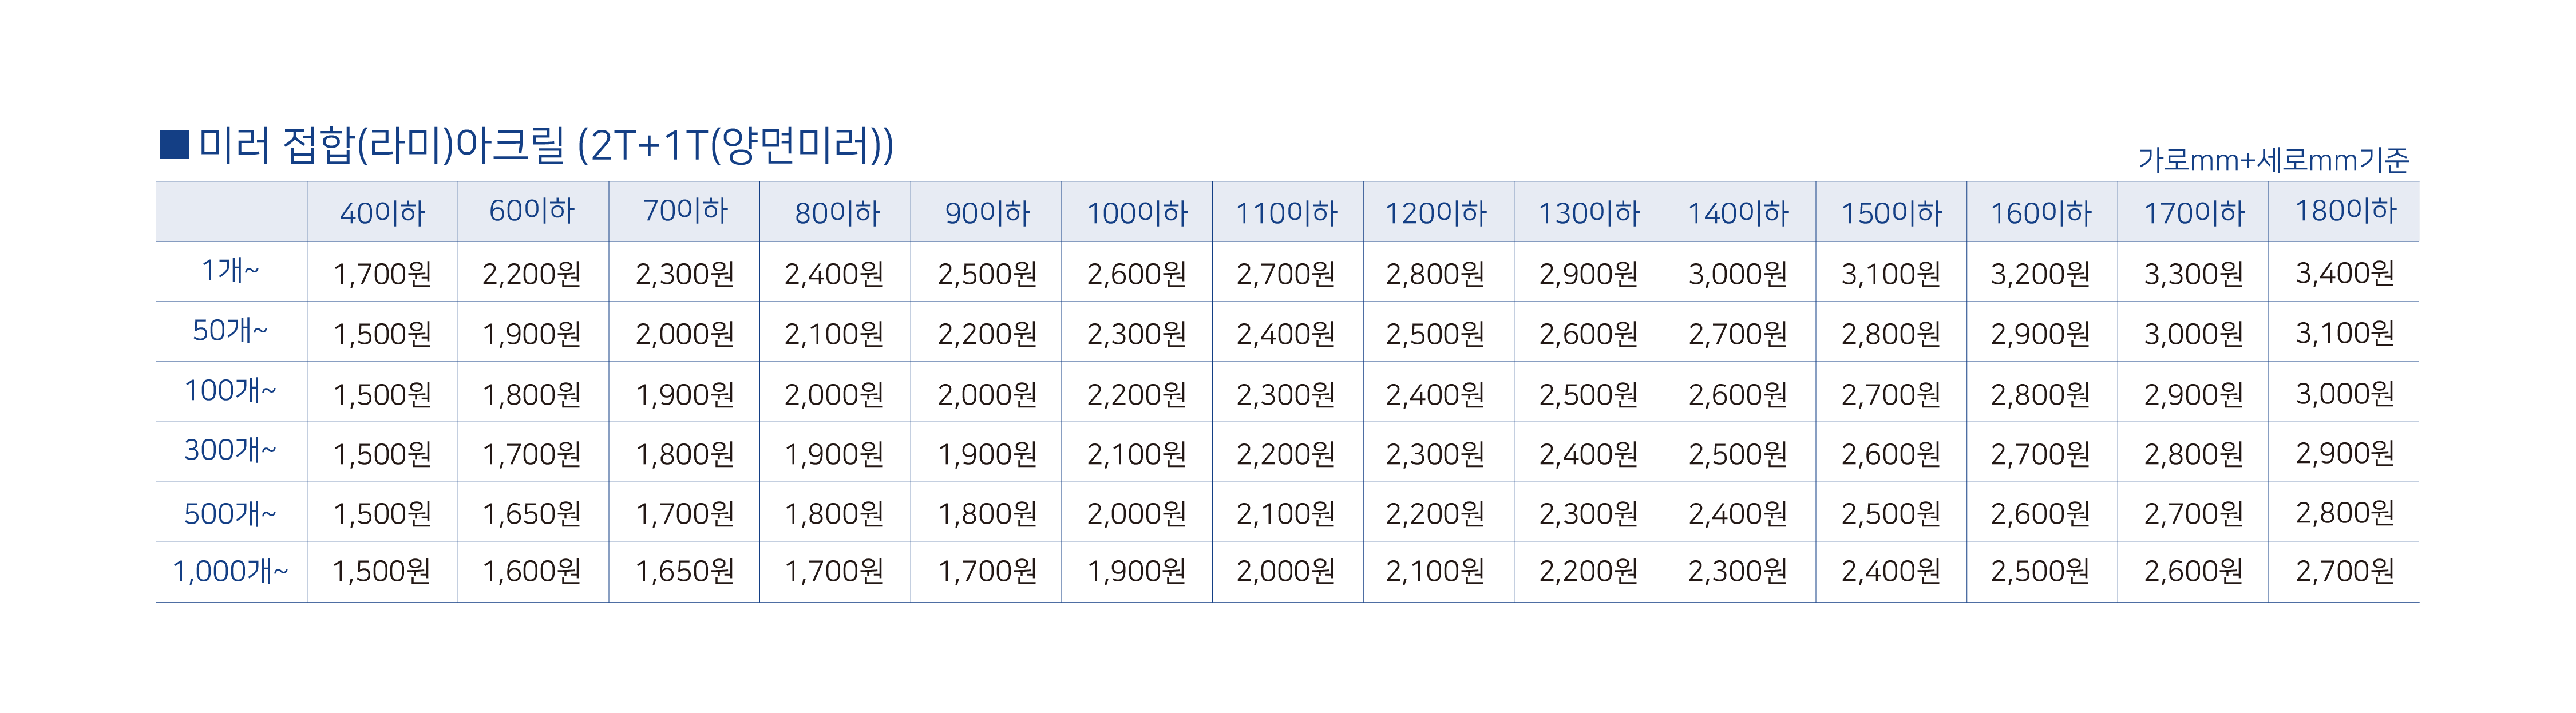Select the 1,600원 cell in 1,000개~ row
The image size is (2576, 713).
[x=532, y=572]
